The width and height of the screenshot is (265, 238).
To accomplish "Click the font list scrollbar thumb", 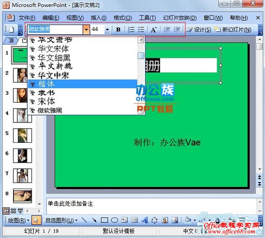I will pyautogui.click(x=141, y=56).
